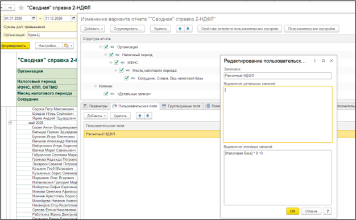The image size is (356, 220).
Task: Move structure element down with blue arrow
Action: (188, 29)
